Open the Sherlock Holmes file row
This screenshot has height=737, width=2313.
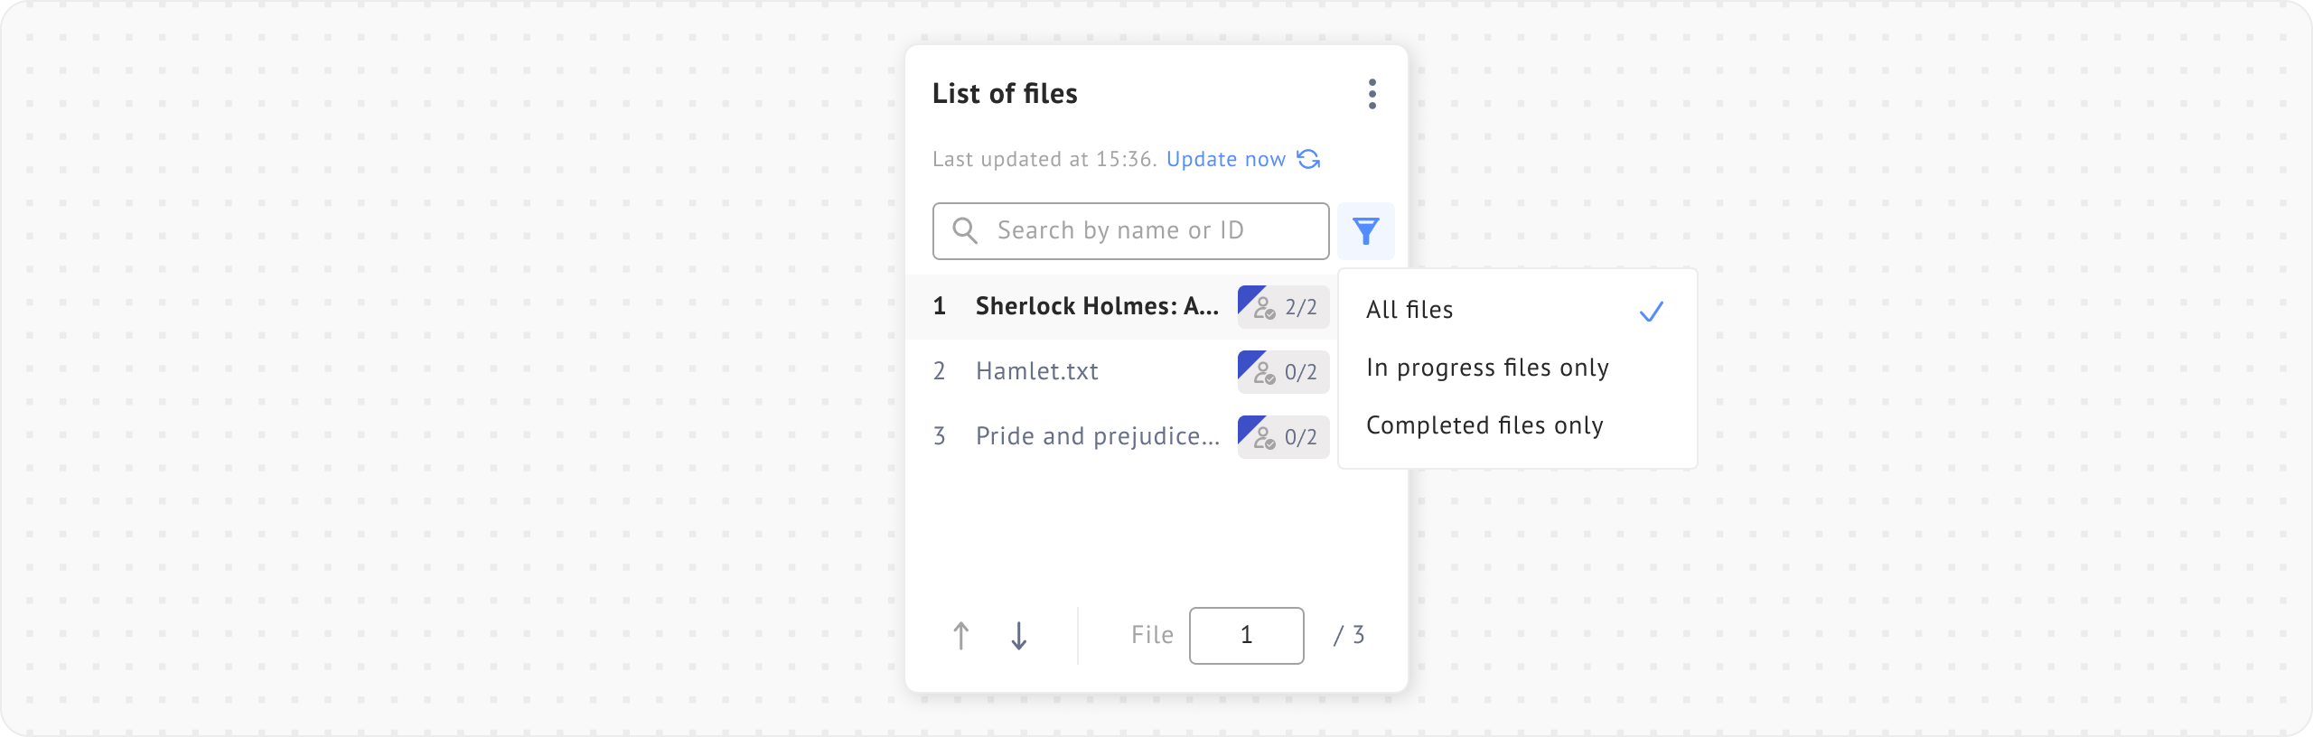(x=1096, y=307)
